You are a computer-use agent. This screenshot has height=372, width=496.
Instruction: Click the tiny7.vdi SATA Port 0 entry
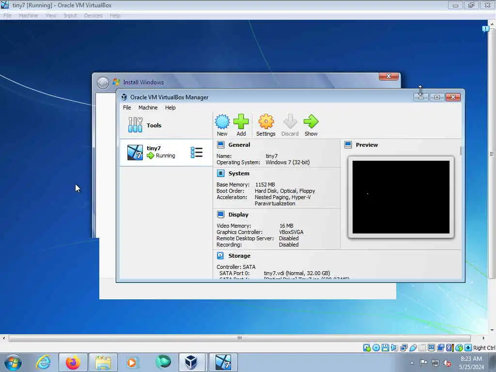pyautogui.click(x=297, y=273)
